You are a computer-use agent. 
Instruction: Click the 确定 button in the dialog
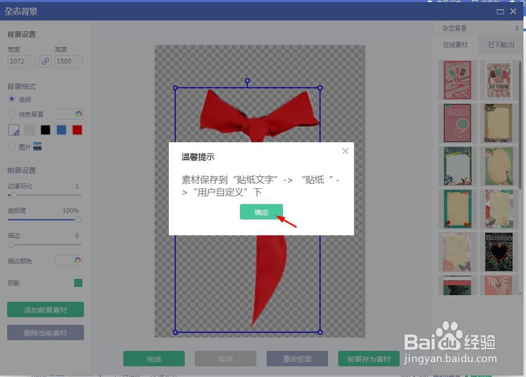(261, 212)
